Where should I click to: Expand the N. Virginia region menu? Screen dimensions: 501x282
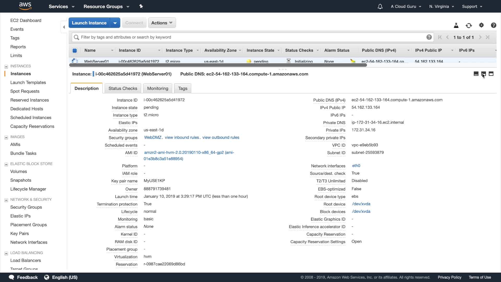click(442, 7)
